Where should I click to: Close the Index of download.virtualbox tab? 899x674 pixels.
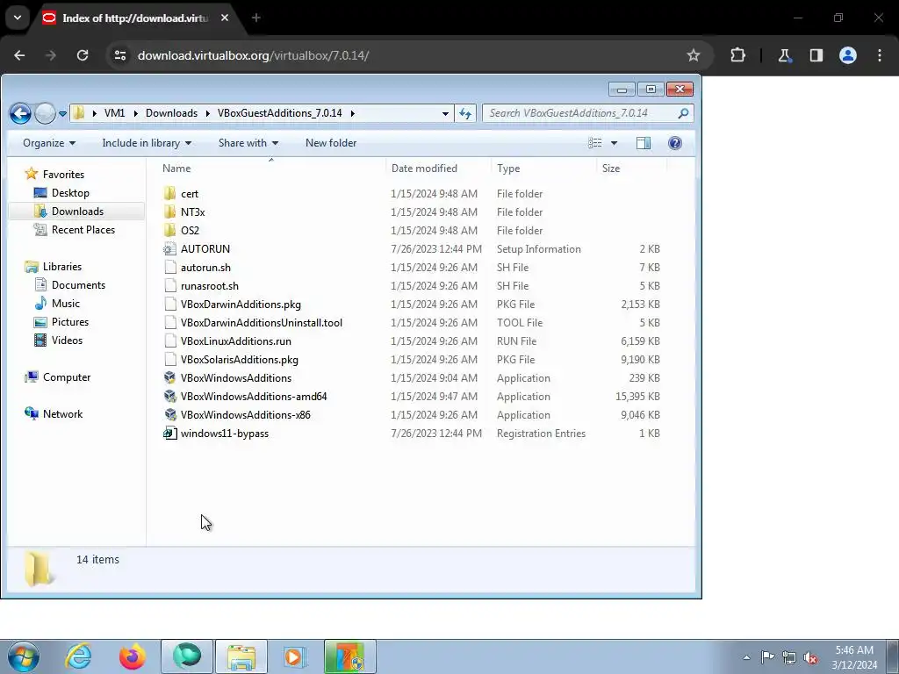point(225,18)
